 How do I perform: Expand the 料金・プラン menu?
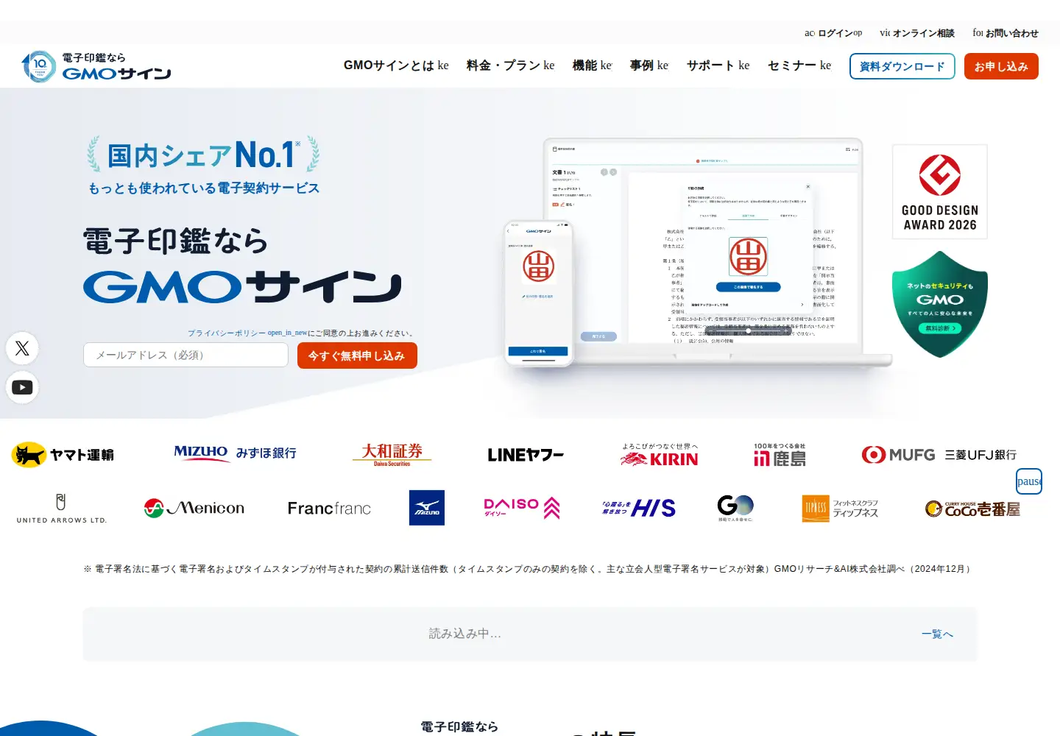511,66
